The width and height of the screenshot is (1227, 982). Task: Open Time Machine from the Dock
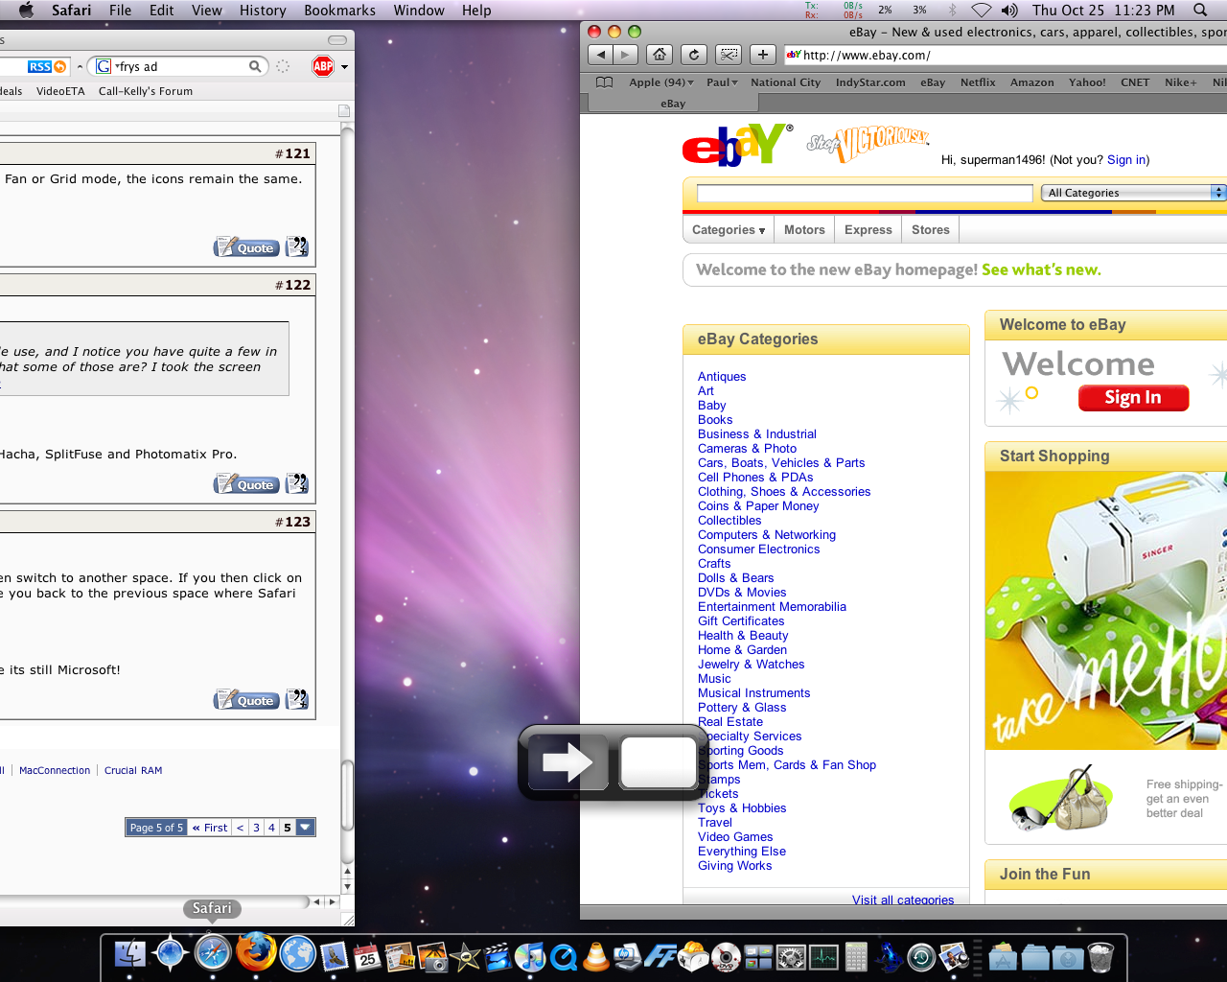[921, 955]
